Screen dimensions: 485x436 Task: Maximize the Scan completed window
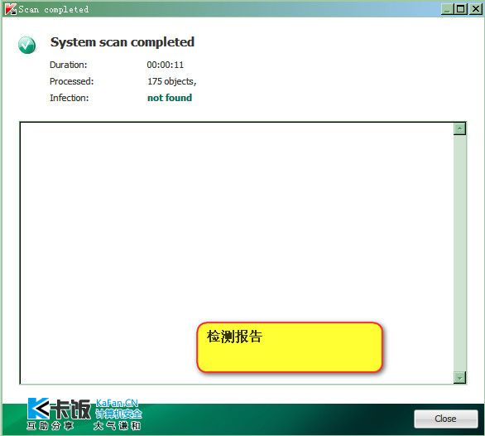coord(460,9)
